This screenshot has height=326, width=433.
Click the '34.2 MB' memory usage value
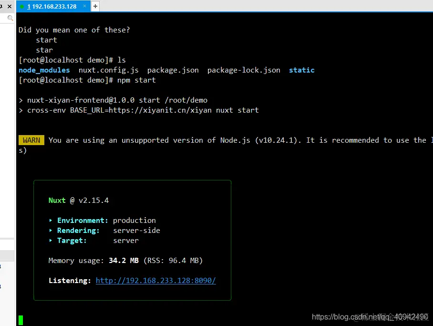coord(124,261)
